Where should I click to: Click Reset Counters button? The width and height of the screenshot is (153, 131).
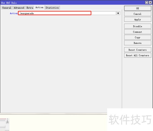tap(138, 50)
